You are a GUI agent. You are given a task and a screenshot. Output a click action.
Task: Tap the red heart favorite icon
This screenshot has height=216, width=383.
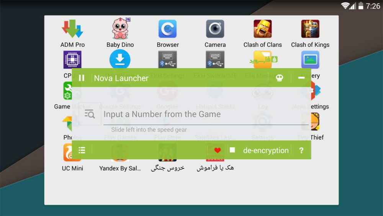[x=218, y=150]
